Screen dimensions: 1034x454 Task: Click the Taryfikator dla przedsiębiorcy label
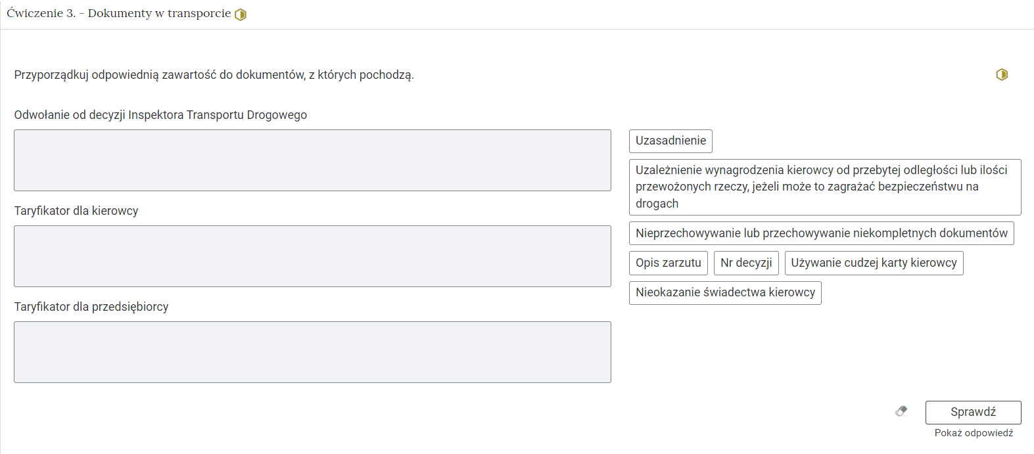point(91,307)
